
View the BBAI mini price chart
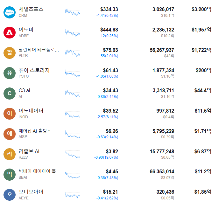pos(72,174)
